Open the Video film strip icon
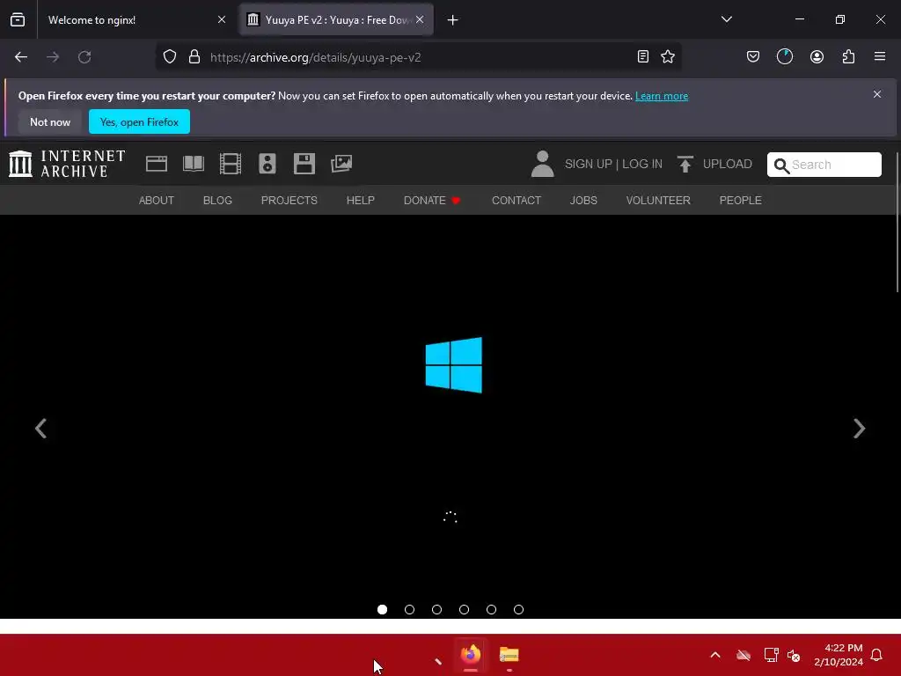The height and width of the screenshot is (676, 901). click(231, 164)
